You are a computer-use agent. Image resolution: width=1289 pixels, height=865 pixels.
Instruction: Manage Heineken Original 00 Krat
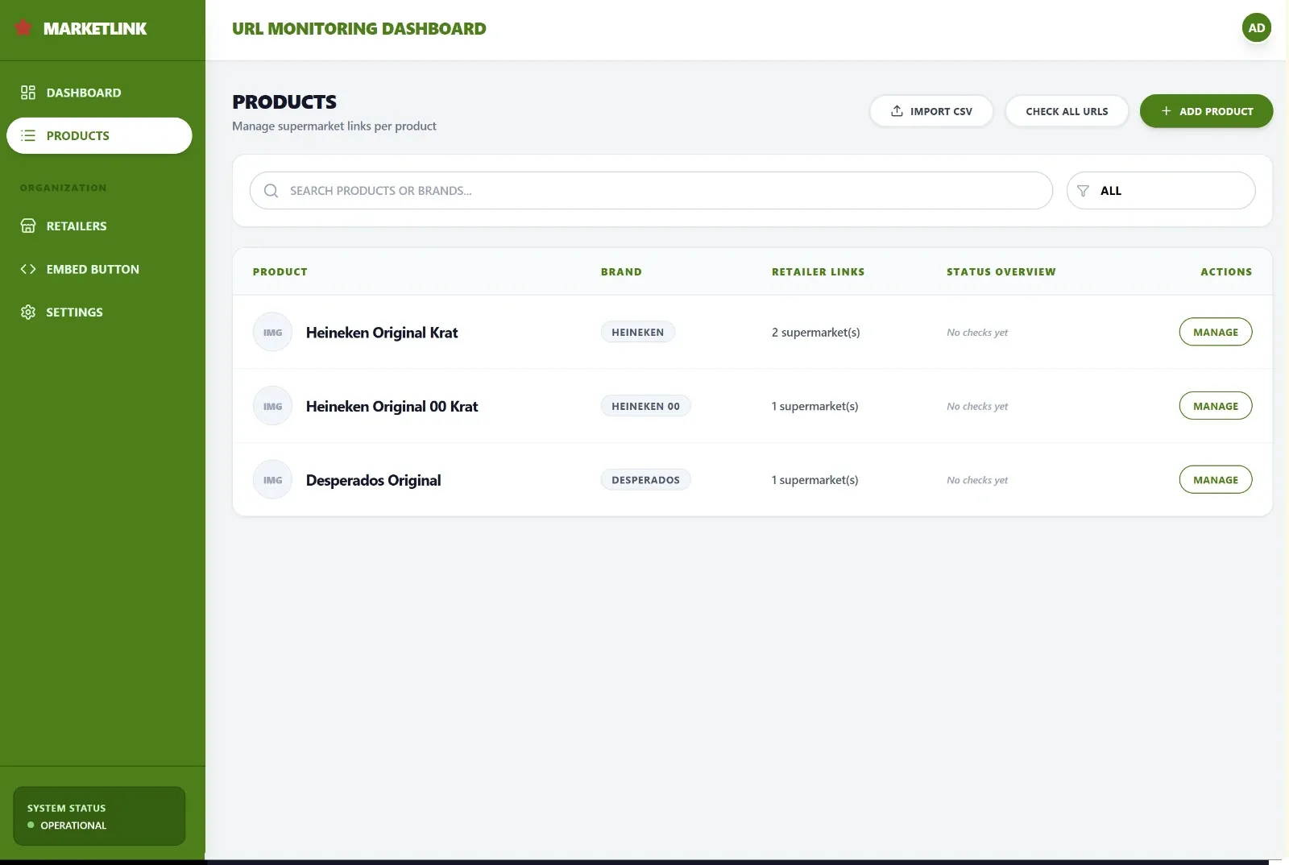[1216, 406]
